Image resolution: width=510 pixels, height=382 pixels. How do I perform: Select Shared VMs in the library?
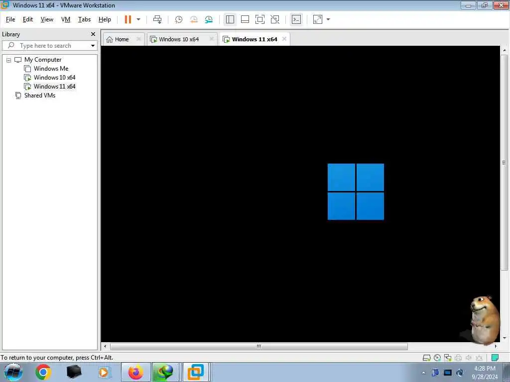(x=40, y=95)
